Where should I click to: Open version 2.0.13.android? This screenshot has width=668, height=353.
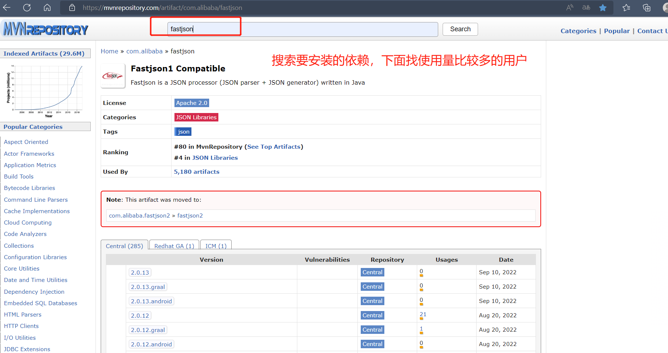pyautogui.click(x=151, y=301)
